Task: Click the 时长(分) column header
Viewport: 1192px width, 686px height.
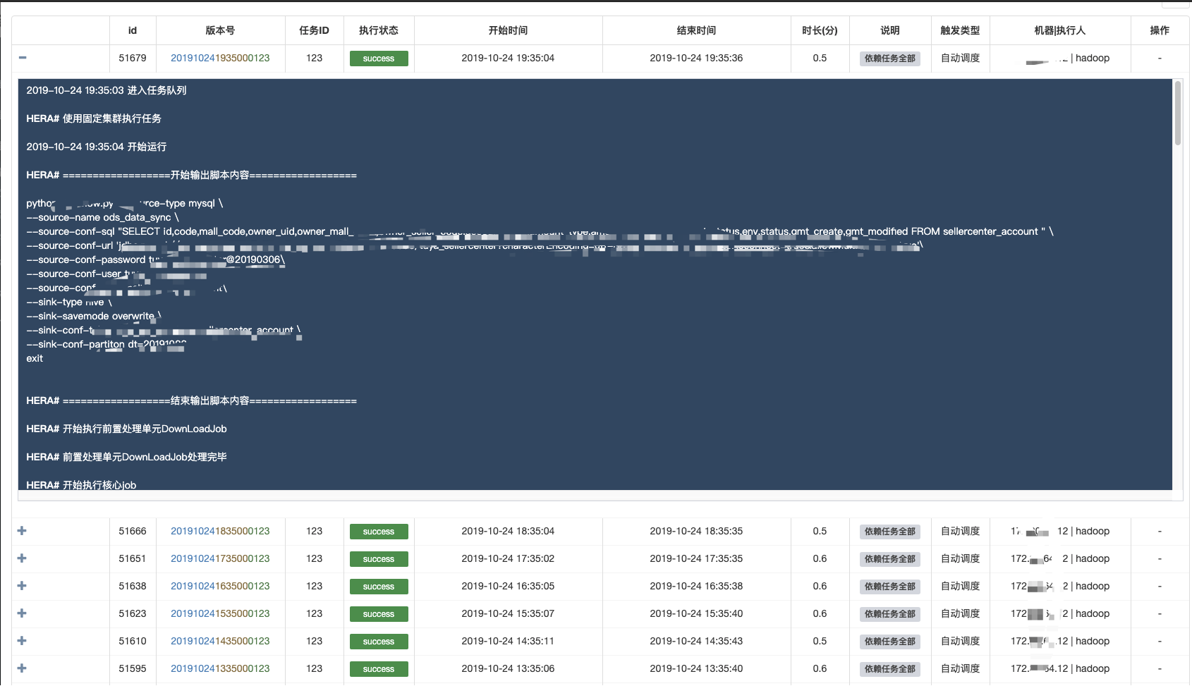Action: point(820,30)
